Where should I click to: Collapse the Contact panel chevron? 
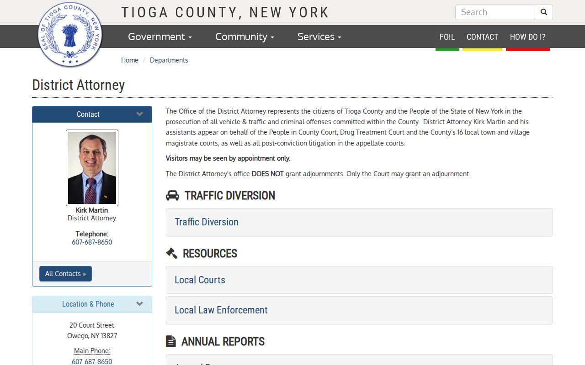click(140, 114)
